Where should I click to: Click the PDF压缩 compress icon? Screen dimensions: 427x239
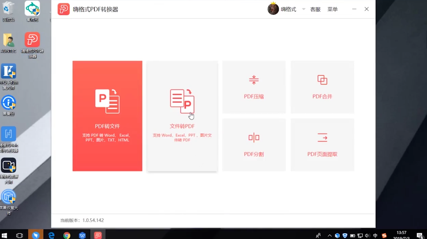pyautogui.click(x=254, y=80)
